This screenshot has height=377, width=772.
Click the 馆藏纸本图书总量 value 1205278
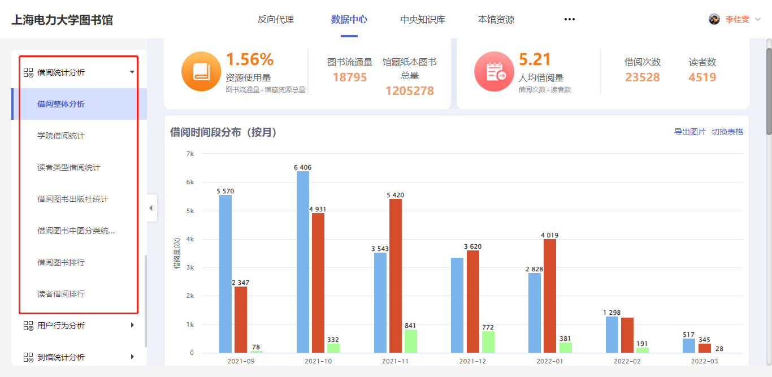coord(410,90)
